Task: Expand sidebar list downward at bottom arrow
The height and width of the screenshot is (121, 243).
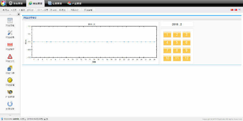Action: (10, 115)
